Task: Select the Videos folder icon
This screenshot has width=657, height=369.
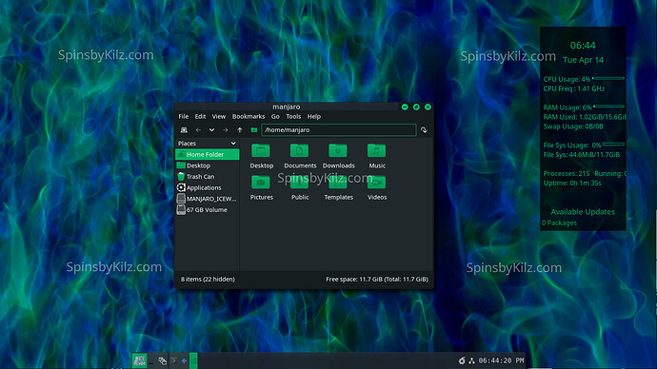Action: 377,183
